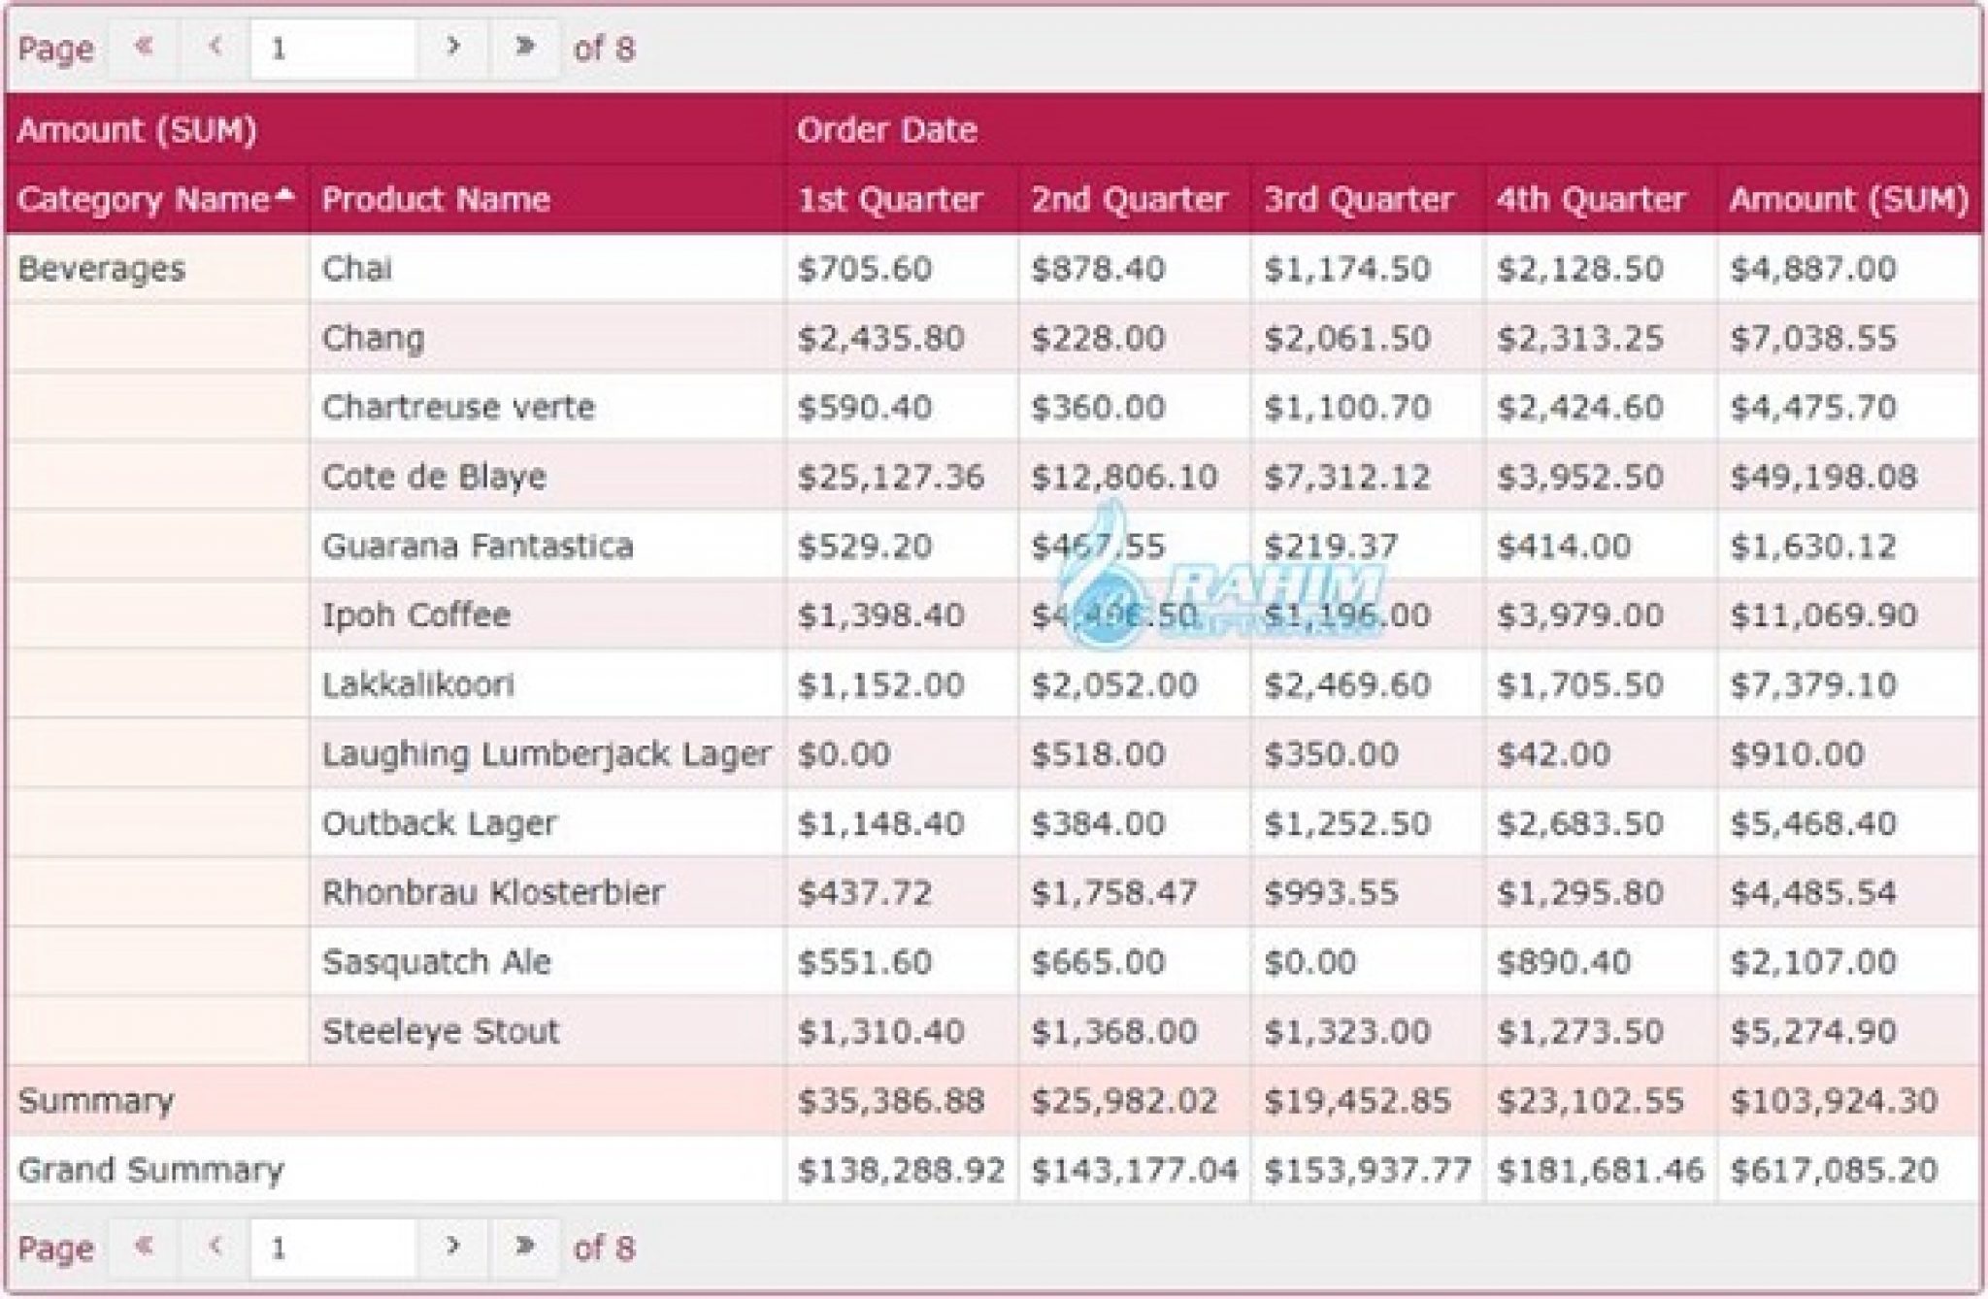Click first page icon in top pager
Viewport: 1988px width, 1299px height.
coord(144,47)
